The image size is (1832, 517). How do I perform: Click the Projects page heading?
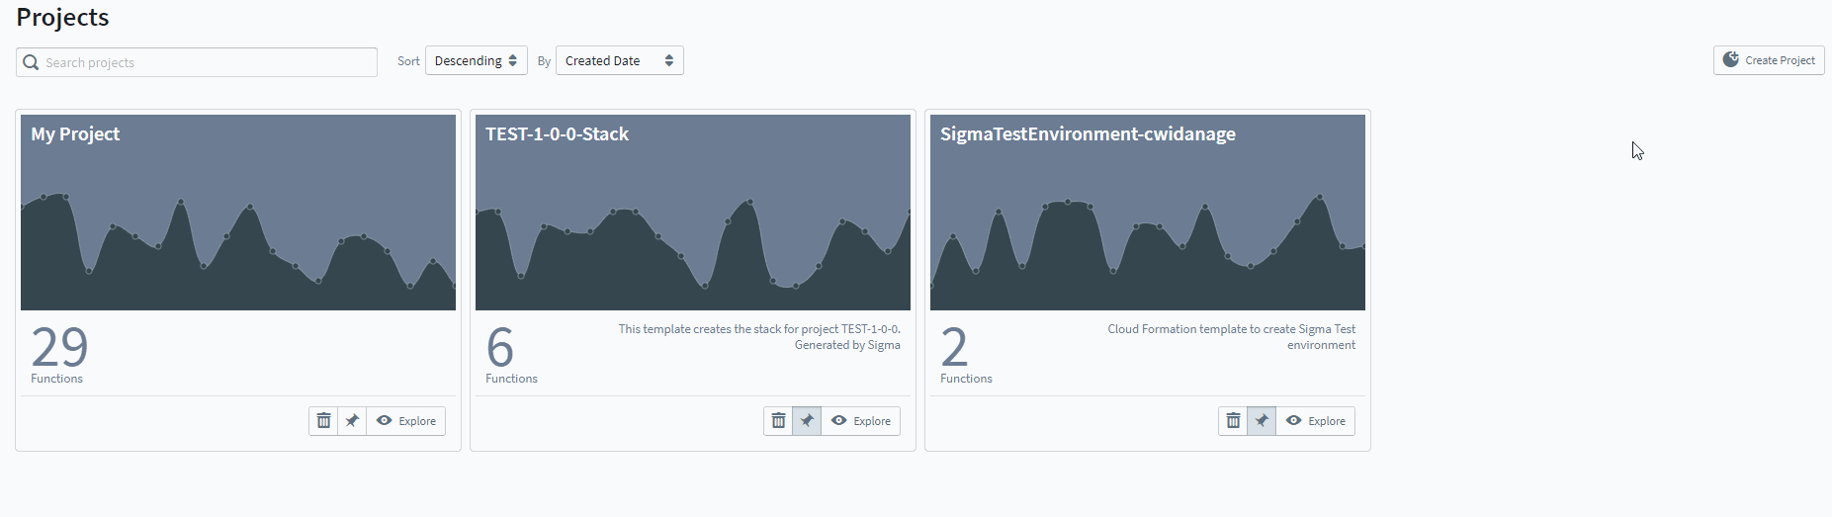tap(62, 18)
